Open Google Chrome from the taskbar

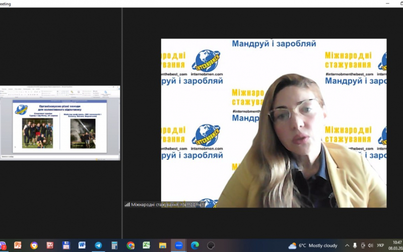(130, 245)
